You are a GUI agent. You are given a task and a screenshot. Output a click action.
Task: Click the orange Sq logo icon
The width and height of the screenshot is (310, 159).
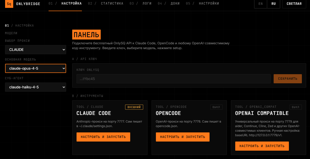[x=9, y=4]
